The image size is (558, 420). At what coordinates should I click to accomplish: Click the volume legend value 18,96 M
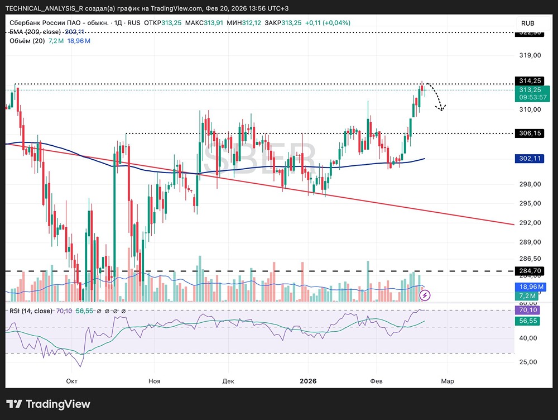(x=79, y=41)
